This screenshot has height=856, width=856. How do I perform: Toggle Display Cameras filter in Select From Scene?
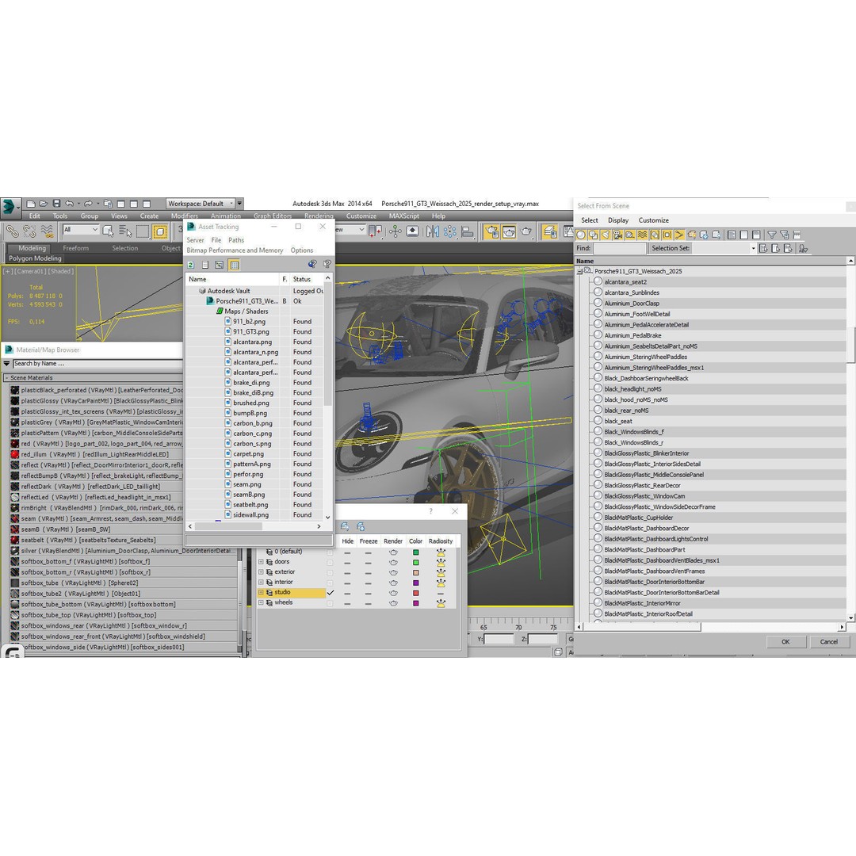click(x=617, y=235)
